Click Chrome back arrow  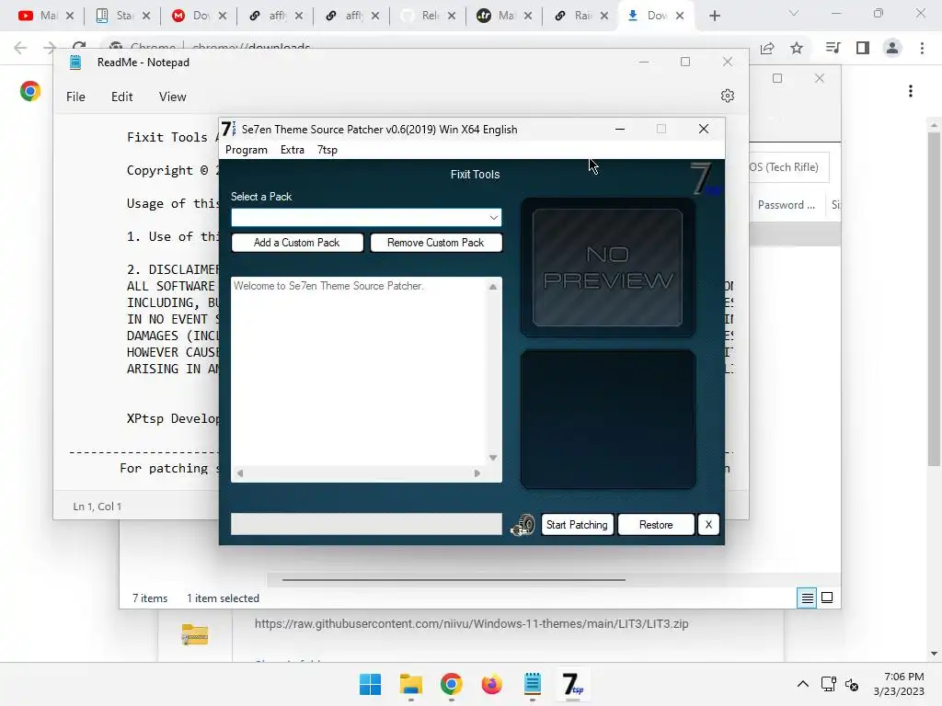point(20,48)
